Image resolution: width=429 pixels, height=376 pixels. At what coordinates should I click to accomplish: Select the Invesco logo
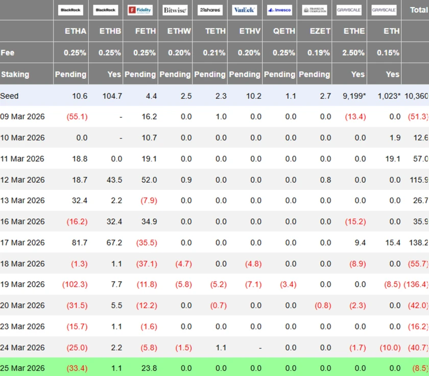coord(279,10)
